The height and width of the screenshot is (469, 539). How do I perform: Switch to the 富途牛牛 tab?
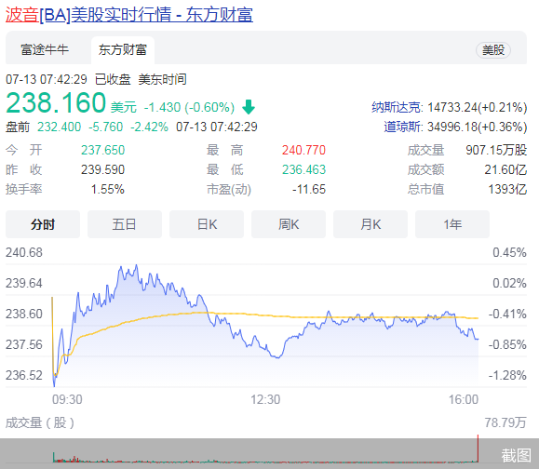tap(45, 50)
